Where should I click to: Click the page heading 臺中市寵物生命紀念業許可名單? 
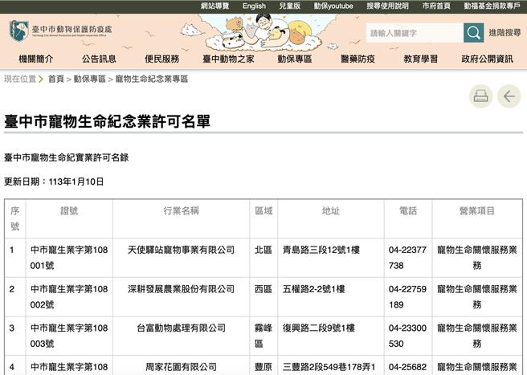[107, 121]
